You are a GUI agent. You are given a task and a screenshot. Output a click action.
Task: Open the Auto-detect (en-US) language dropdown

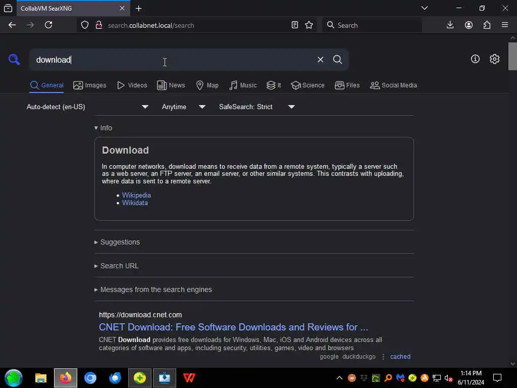[87, 107]
